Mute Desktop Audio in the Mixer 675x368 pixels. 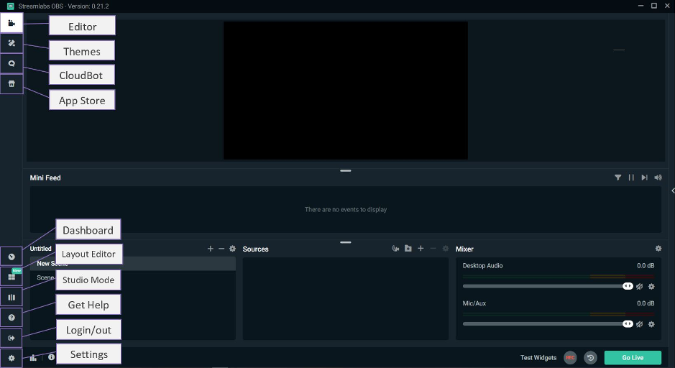click(640, 286)
